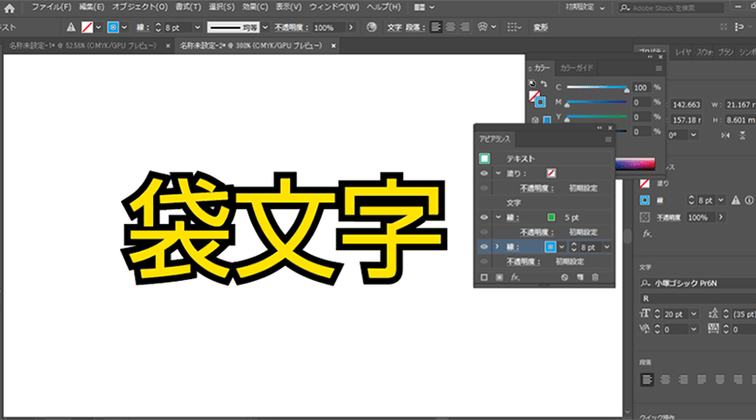Click the delete trash icon in Appearance panel
The height and width of the screenshot is (420, 756).
point(596,277)
